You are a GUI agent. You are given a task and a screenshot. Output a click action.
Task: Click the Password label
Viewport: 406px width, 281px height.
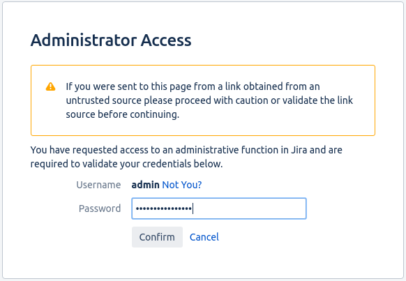100,208
